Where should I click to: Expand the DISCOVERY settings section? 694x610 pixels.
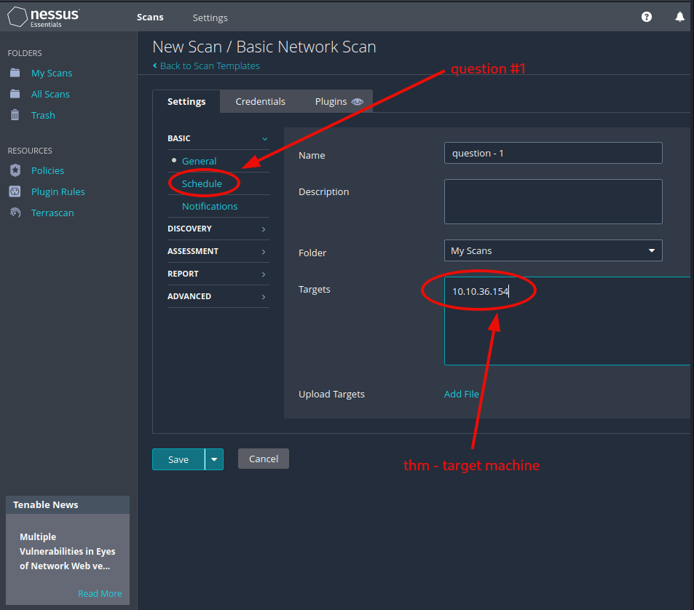pyautogui.click(x=264, y=229)
